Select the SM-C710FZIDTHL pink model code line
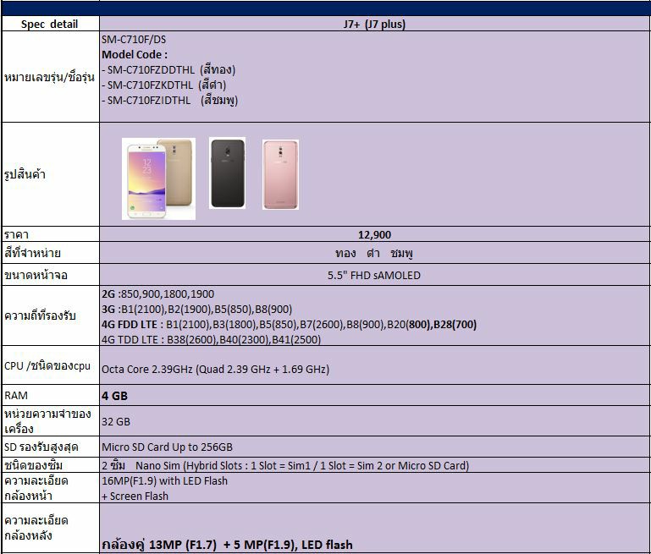The image size is (651, 554). pyautogui.click(x=169, y=100)
